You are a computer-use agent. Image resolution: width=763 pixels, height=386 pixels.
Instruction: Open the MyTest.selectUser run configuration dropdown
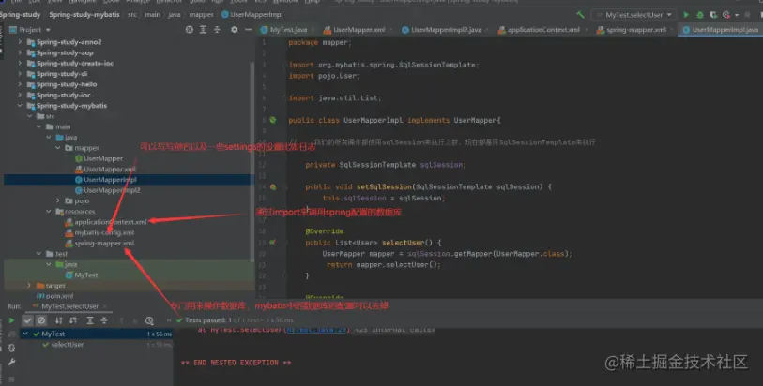(633, 15)
